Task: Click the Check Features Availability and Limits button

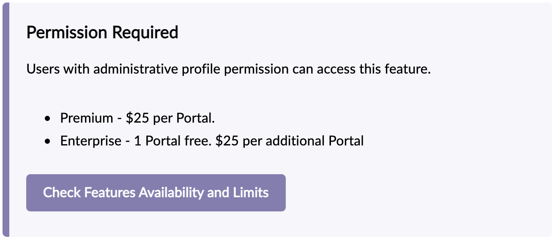Action: click(x=156, y=193)
